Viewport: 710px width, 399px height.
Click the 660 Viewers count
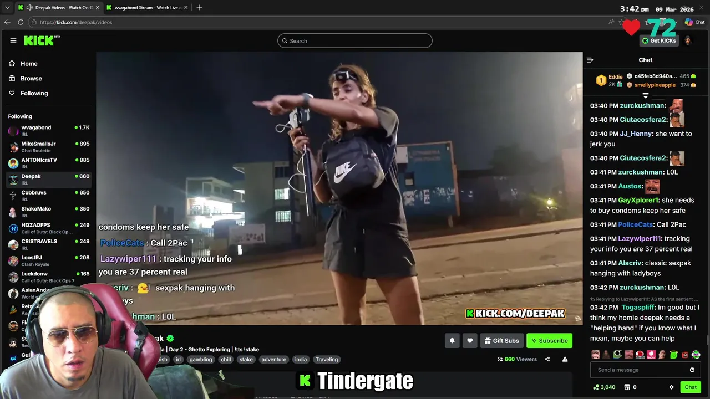click(518, 359)
